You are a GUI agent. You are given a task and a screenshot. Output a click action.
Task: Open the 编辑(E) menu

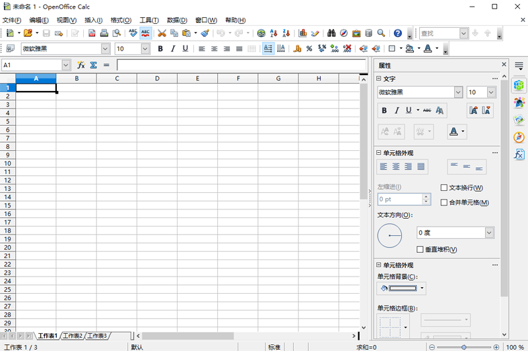(39, 20)
